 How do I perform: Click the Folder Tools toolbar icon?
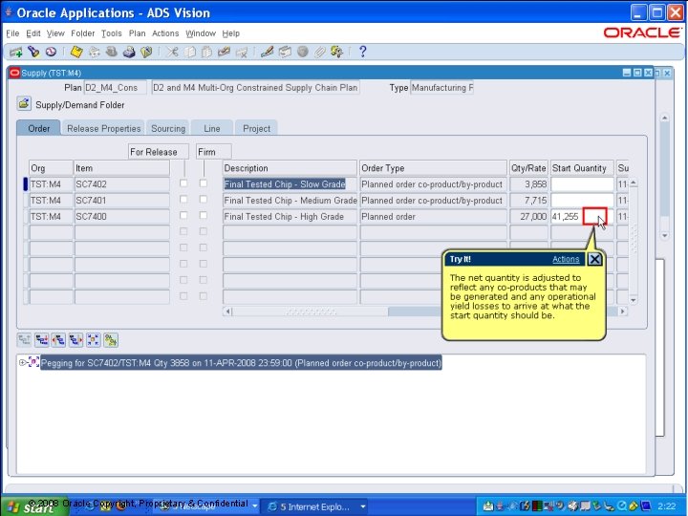[x=337, y=53]
